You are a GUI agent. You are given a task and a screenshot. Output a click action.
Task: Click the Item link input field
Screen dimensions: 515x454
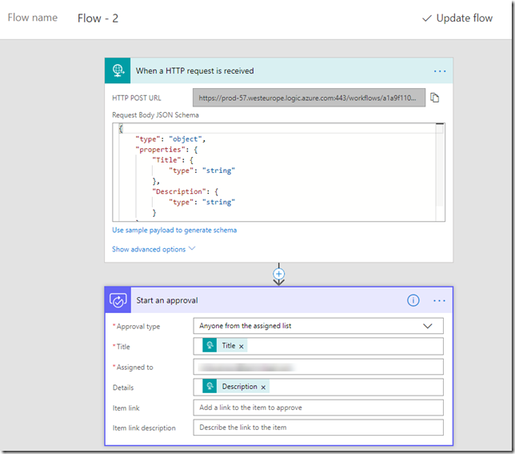pos(318,408)
